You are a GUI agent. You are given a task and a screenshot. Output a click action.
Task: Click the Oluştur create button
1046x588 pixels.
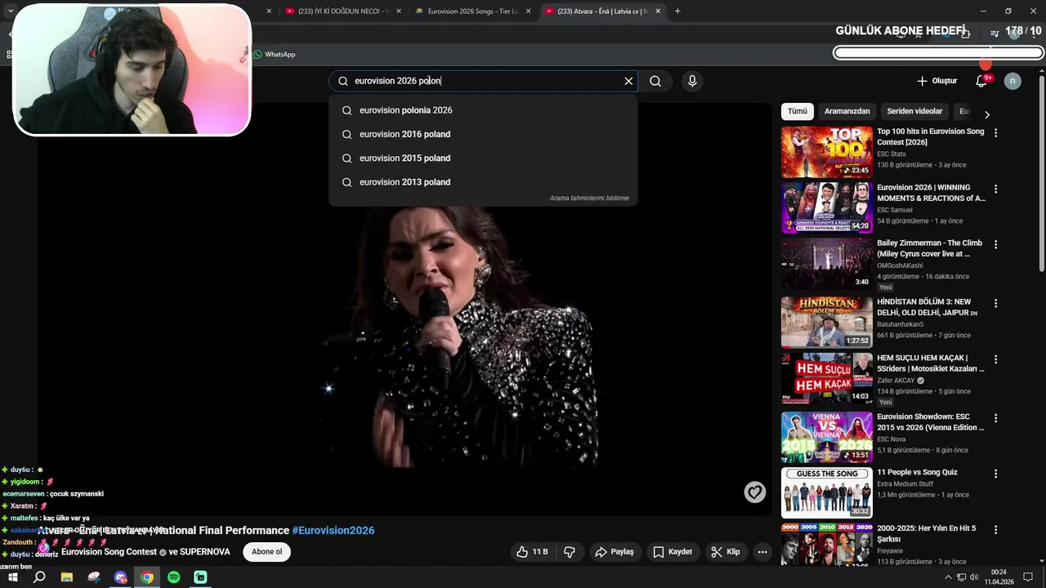pos(936,81)
